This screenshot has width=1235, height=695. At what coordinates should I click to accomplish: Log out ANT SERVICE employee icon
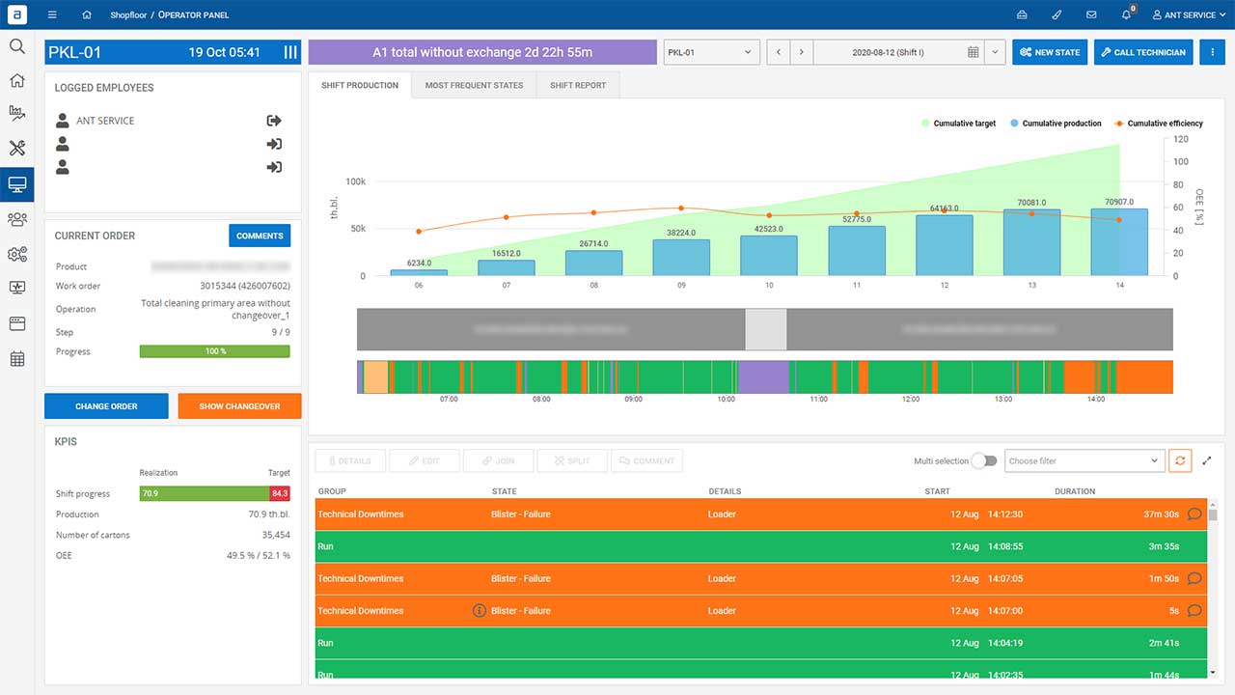point(274,121)
